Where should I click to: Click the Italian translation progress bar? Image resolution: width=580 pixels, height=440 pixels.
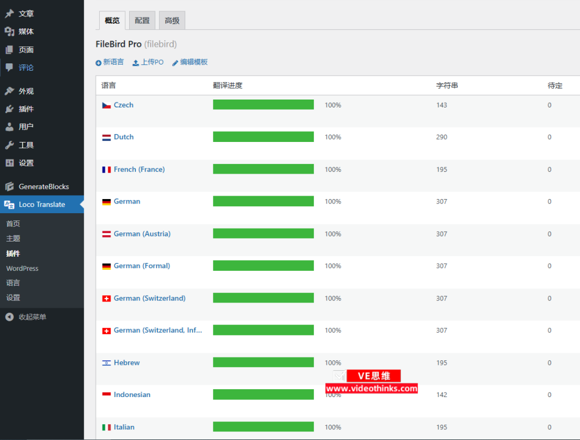click(x=263, y=426)
